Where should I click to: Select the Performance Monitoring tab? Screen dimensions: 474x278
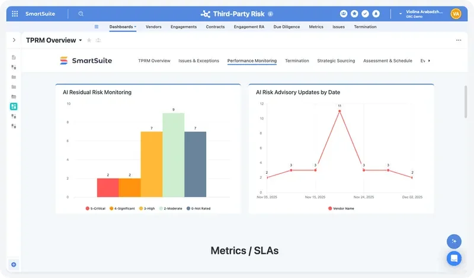[x=252, y=61]
